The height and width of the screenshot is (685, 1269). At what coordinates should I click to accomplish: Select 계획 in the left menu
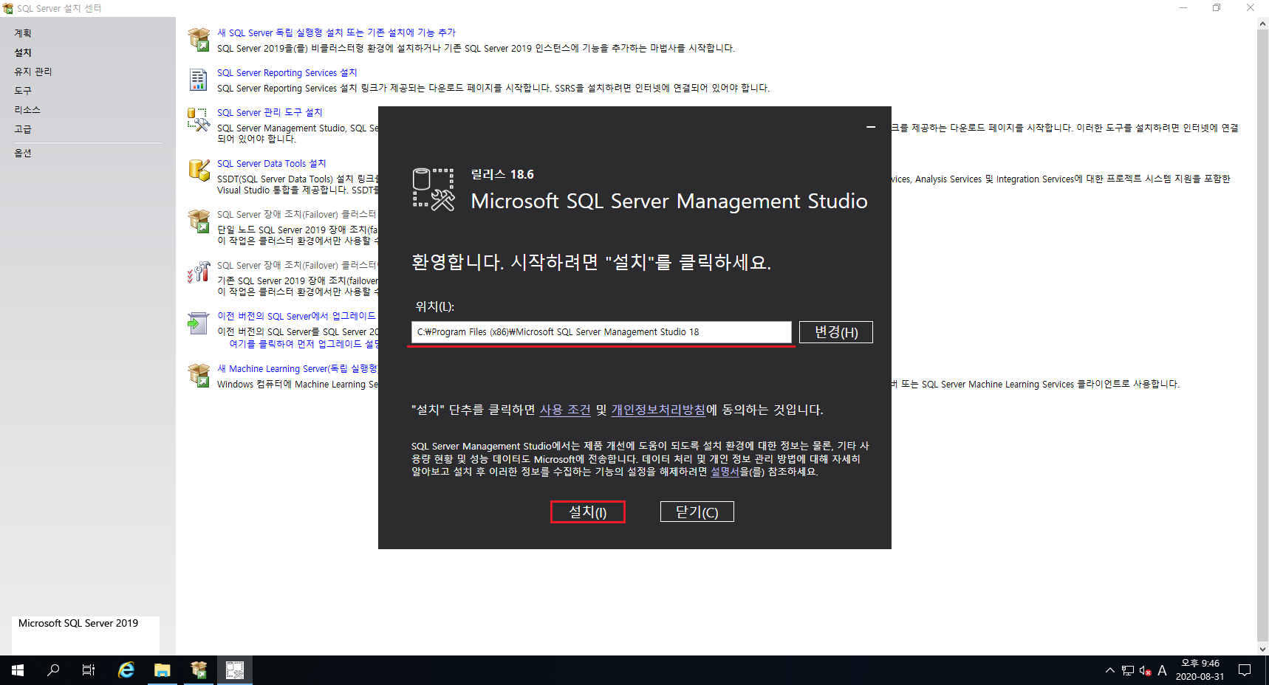[23, 33]
